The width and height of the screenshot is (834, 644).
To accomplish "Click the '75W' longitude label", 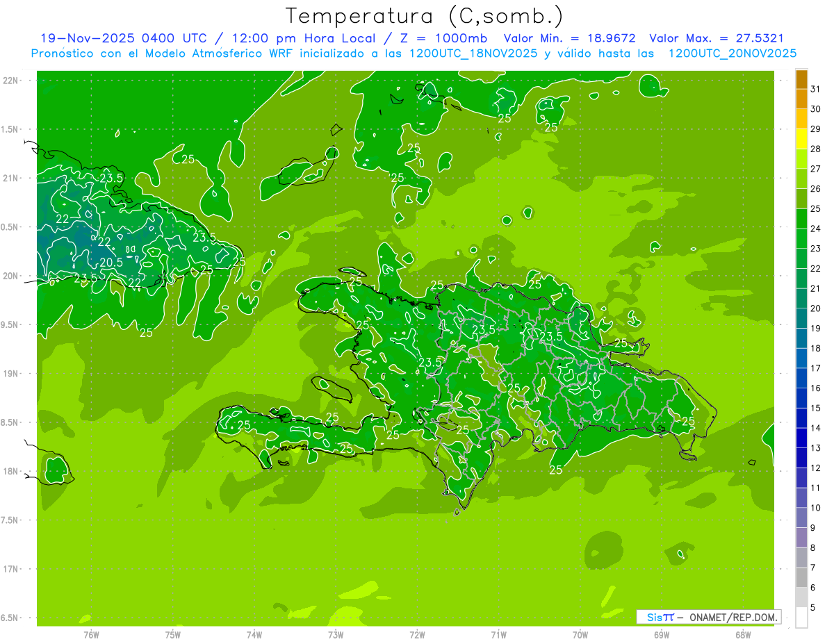I will [173, 634].
